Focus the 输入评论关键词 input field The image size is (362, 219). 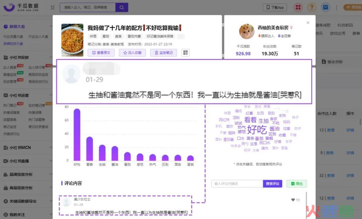point(237,184)
